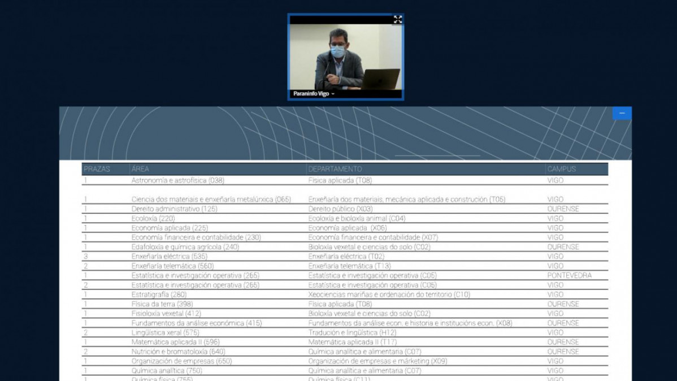The image size is (677, 381).
Task: Click the DEPARTAMENTO column header
Action: pyautogui.click(x=335, y=169)
